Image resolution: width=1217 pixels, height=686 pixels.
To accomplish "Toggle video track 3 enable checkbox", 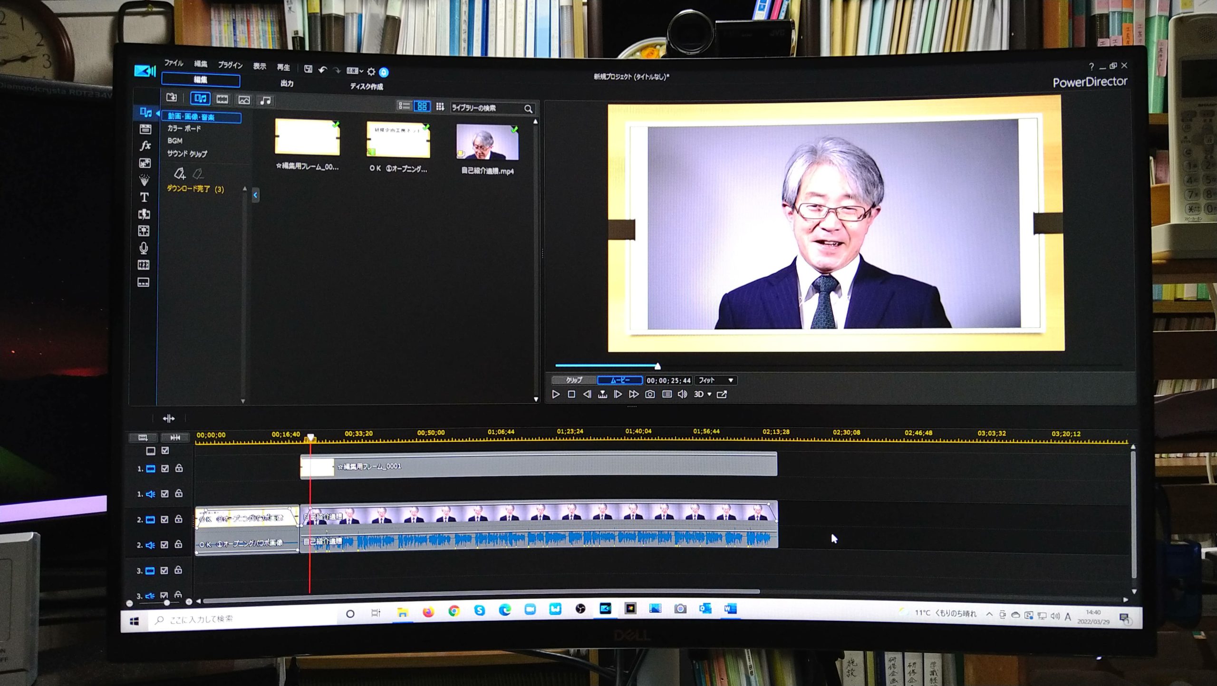I will tap(164, 570).
